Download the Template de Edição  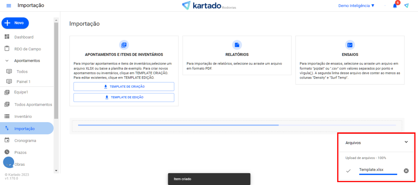point(124,97)
